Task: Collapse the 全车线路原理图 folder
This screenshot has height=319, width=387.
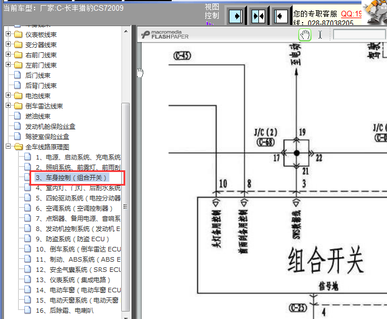Action: 8,146
